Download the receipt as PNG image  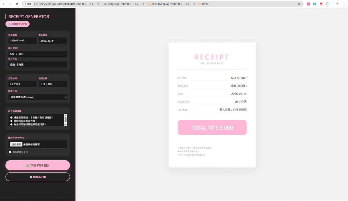point(38,165)
